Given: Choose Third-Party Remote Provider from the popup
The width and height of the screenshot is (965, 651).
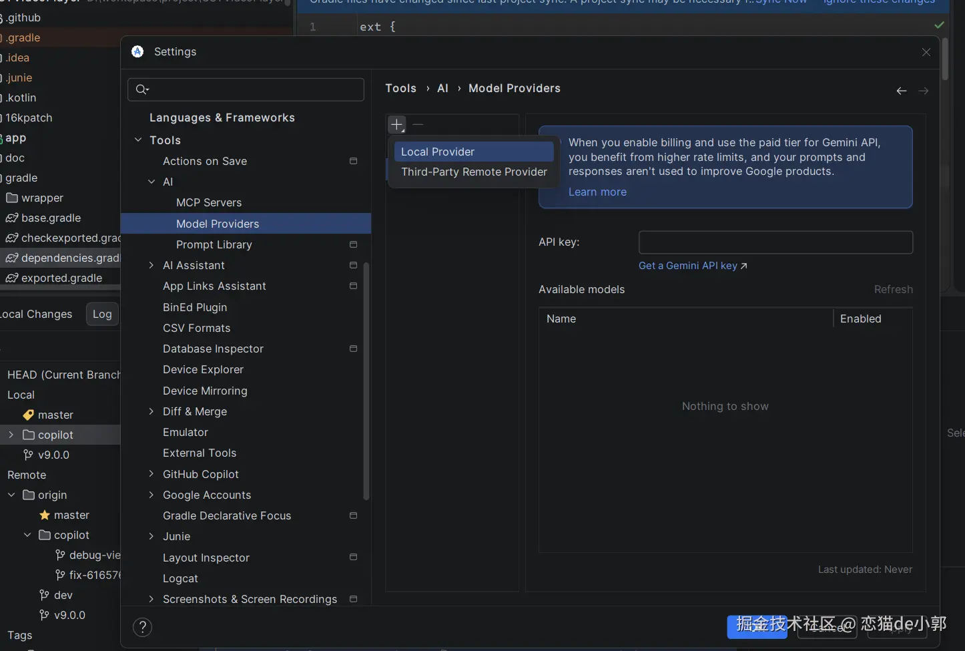Looking at the screenshot, I should [x=474, y=172].
